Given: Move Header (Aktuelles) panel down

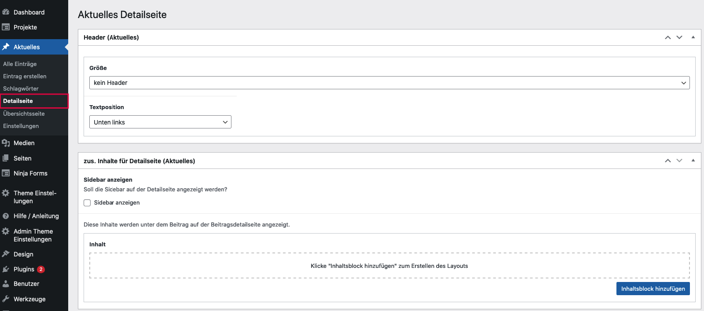Looking at the screenshot, I should pos(679,37).
